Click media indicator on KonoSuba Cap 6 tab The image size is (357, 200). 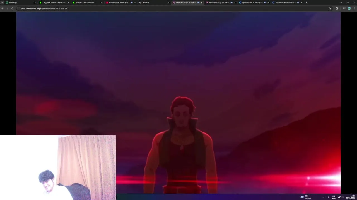[x=231, y=2]
